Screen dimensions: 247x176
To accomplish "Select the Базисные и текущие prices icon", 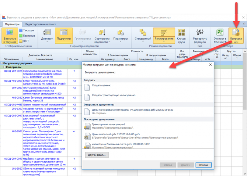I will tap(10, 36).
